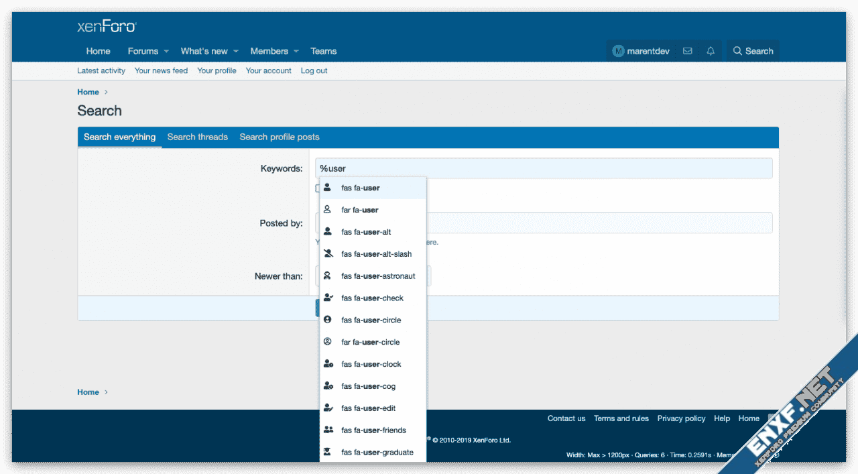The height and width of the screenshot is (474, 858).
Task: Click the XenForo logo
Action: pos(107,27)
